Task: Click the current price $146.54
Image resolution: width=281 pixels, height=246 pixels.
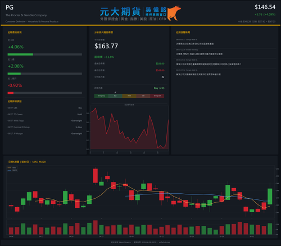Action: click(265, 7)
